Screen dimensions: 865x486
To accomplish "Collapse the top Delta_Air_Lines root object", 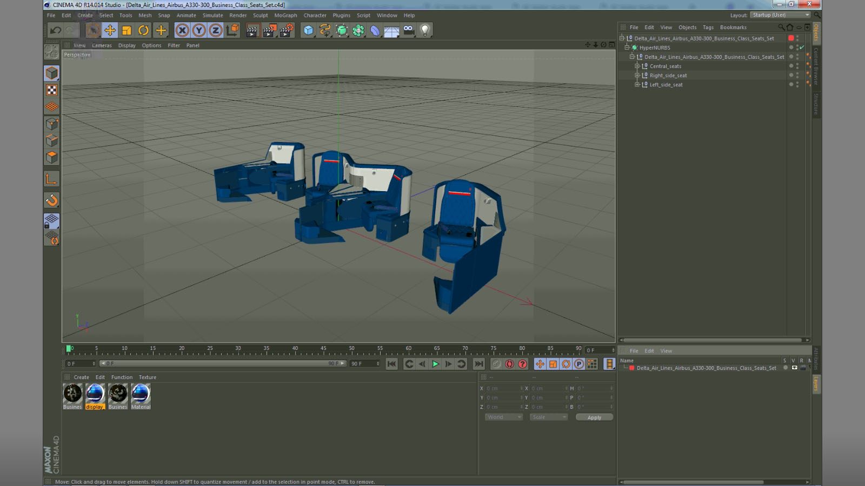I will click(x=622, y=38).
